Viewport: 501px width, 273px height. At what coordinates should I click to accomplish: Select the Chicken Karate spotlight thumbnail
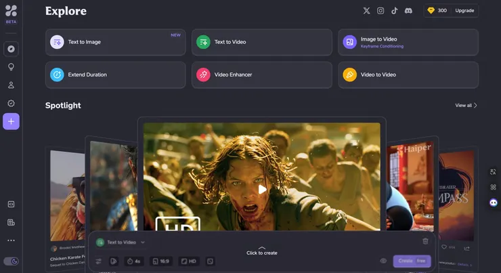pyautogui.click(x=68, y=195)
